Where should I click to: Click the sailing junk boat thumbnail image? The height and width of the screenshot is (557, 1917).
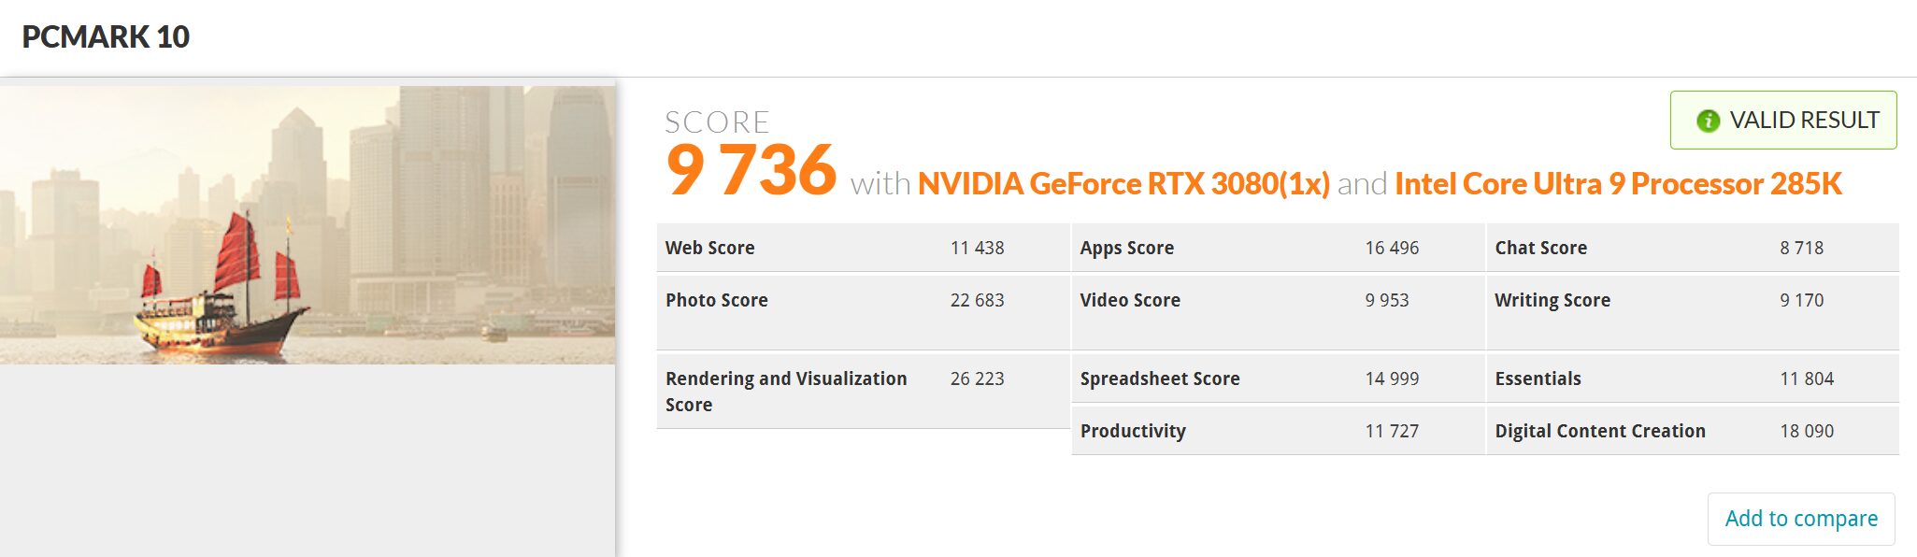(x=307, y=224)
